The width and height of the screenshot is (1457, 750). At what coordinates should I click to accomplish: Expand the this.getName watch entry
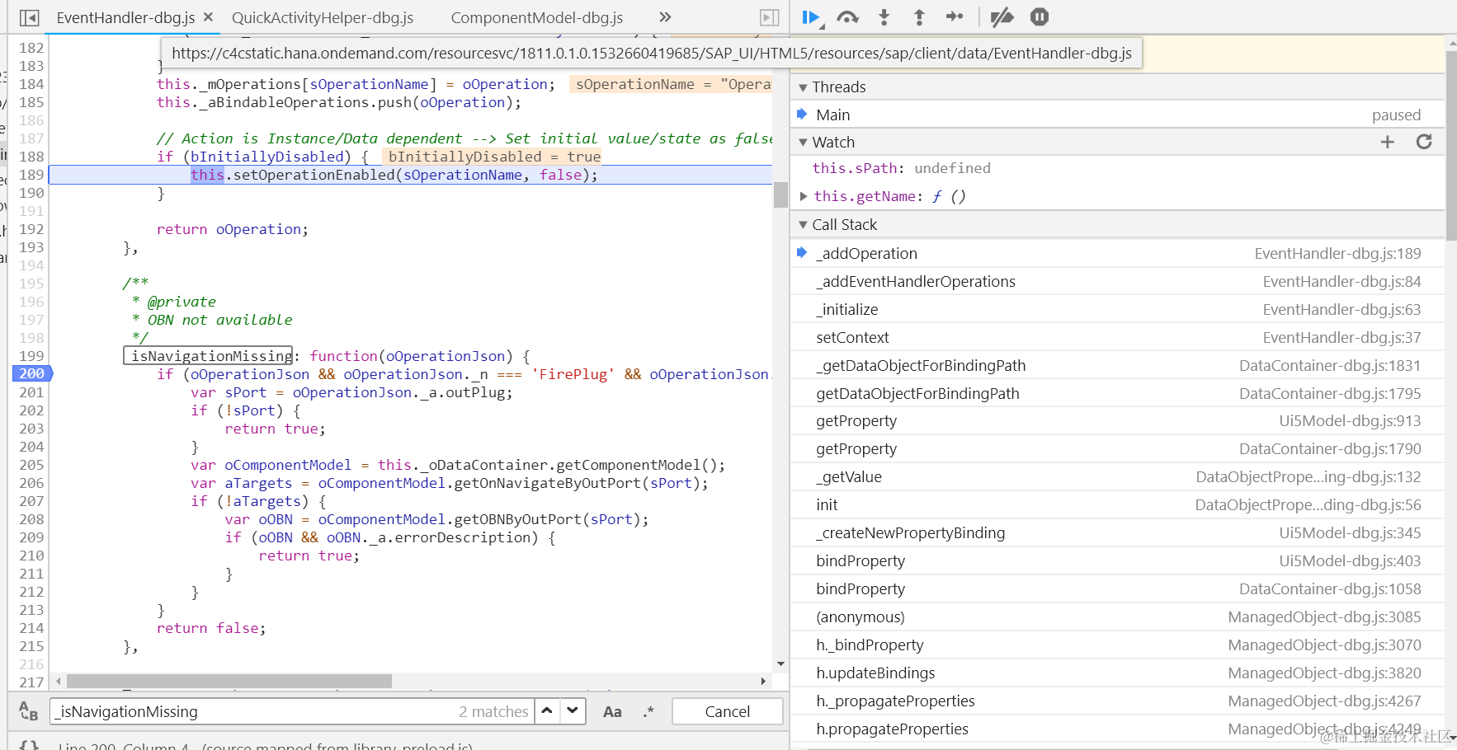coord(804,196)
